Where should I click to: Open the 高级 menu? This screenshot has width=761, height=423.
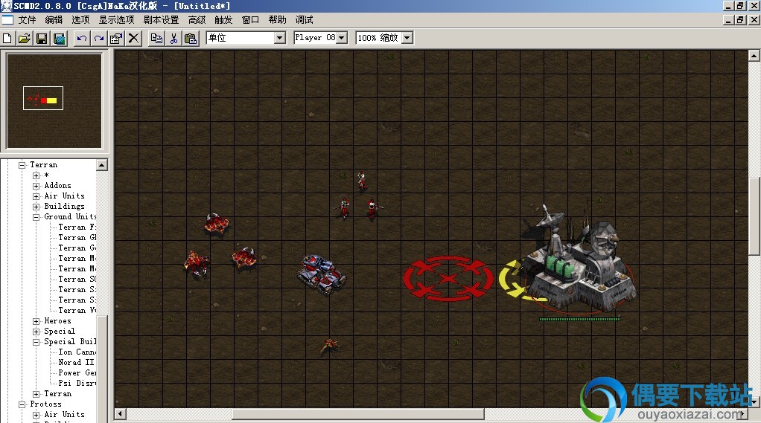point(197,20)
